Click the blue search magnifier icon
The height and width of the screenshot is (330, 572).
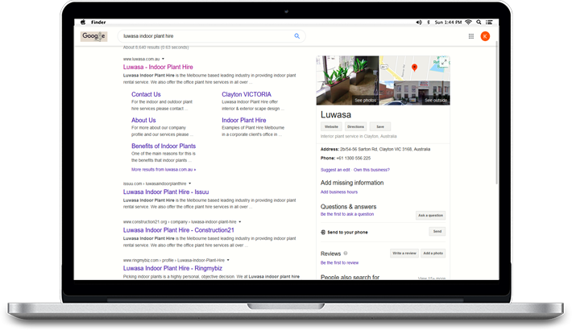click(296, 36)
